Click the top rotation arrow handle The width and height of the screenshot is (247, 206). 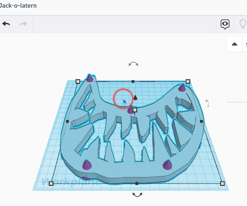coord(133,64)
